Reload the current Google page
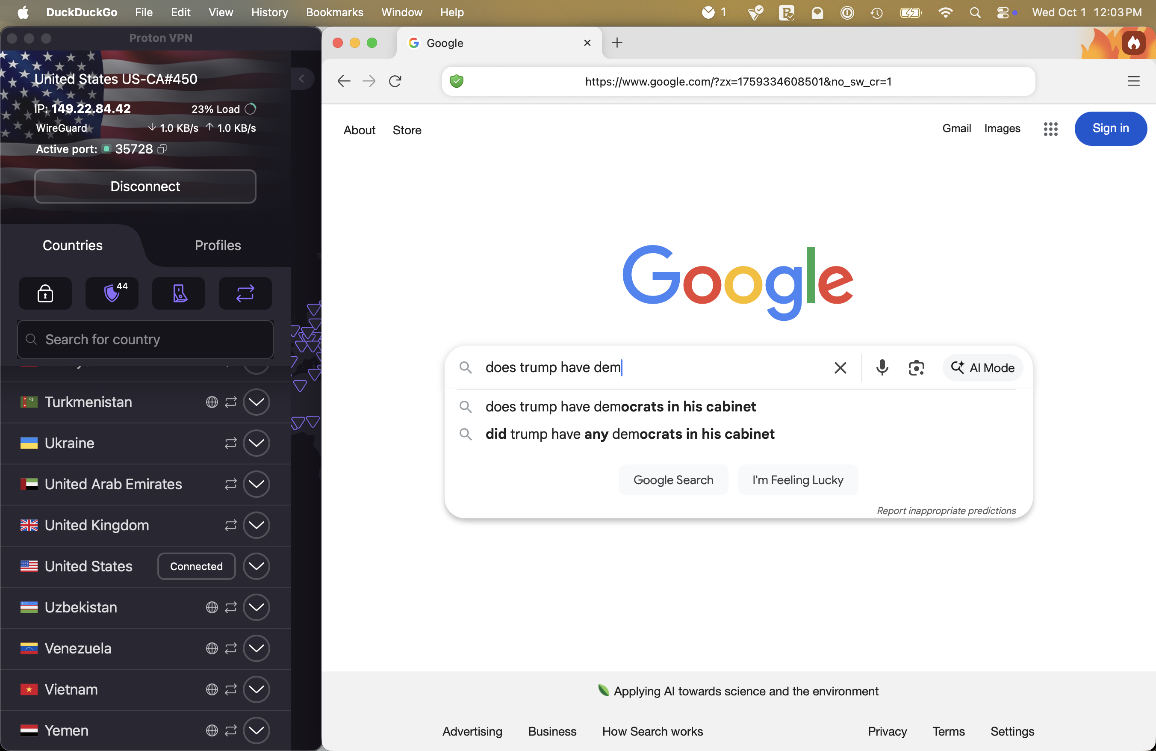 click(395, 81)
